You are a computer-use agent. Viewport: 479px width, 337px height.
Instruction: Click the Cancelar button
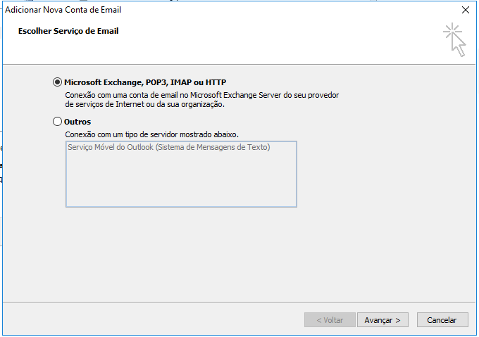(x=442, y=320)
